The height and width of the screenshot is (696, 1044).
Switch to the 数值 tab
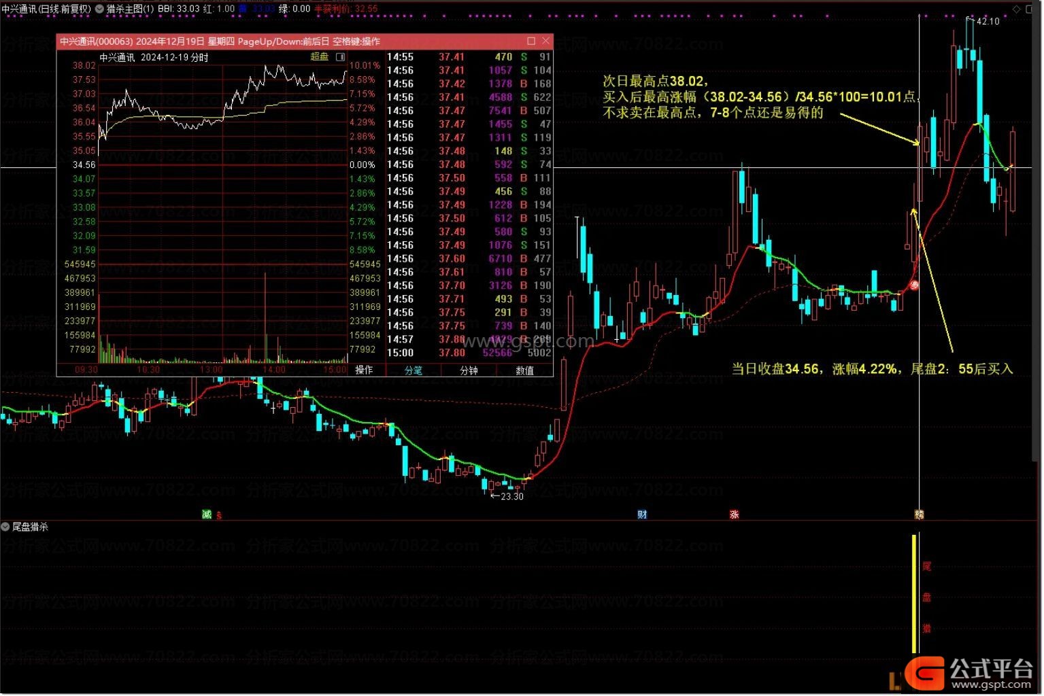pyautogui.click(x=525, y=370)
